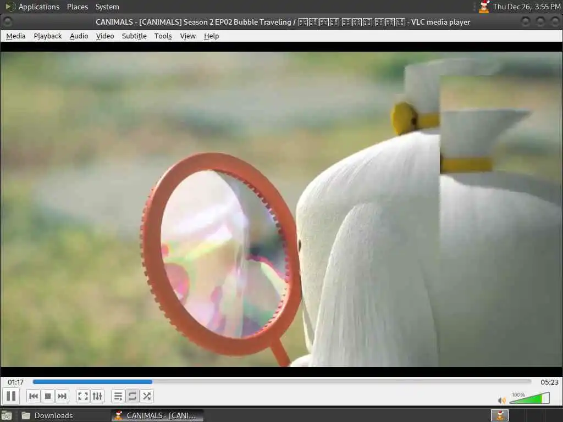Open the clock showing Thu Dec 26

526,7
